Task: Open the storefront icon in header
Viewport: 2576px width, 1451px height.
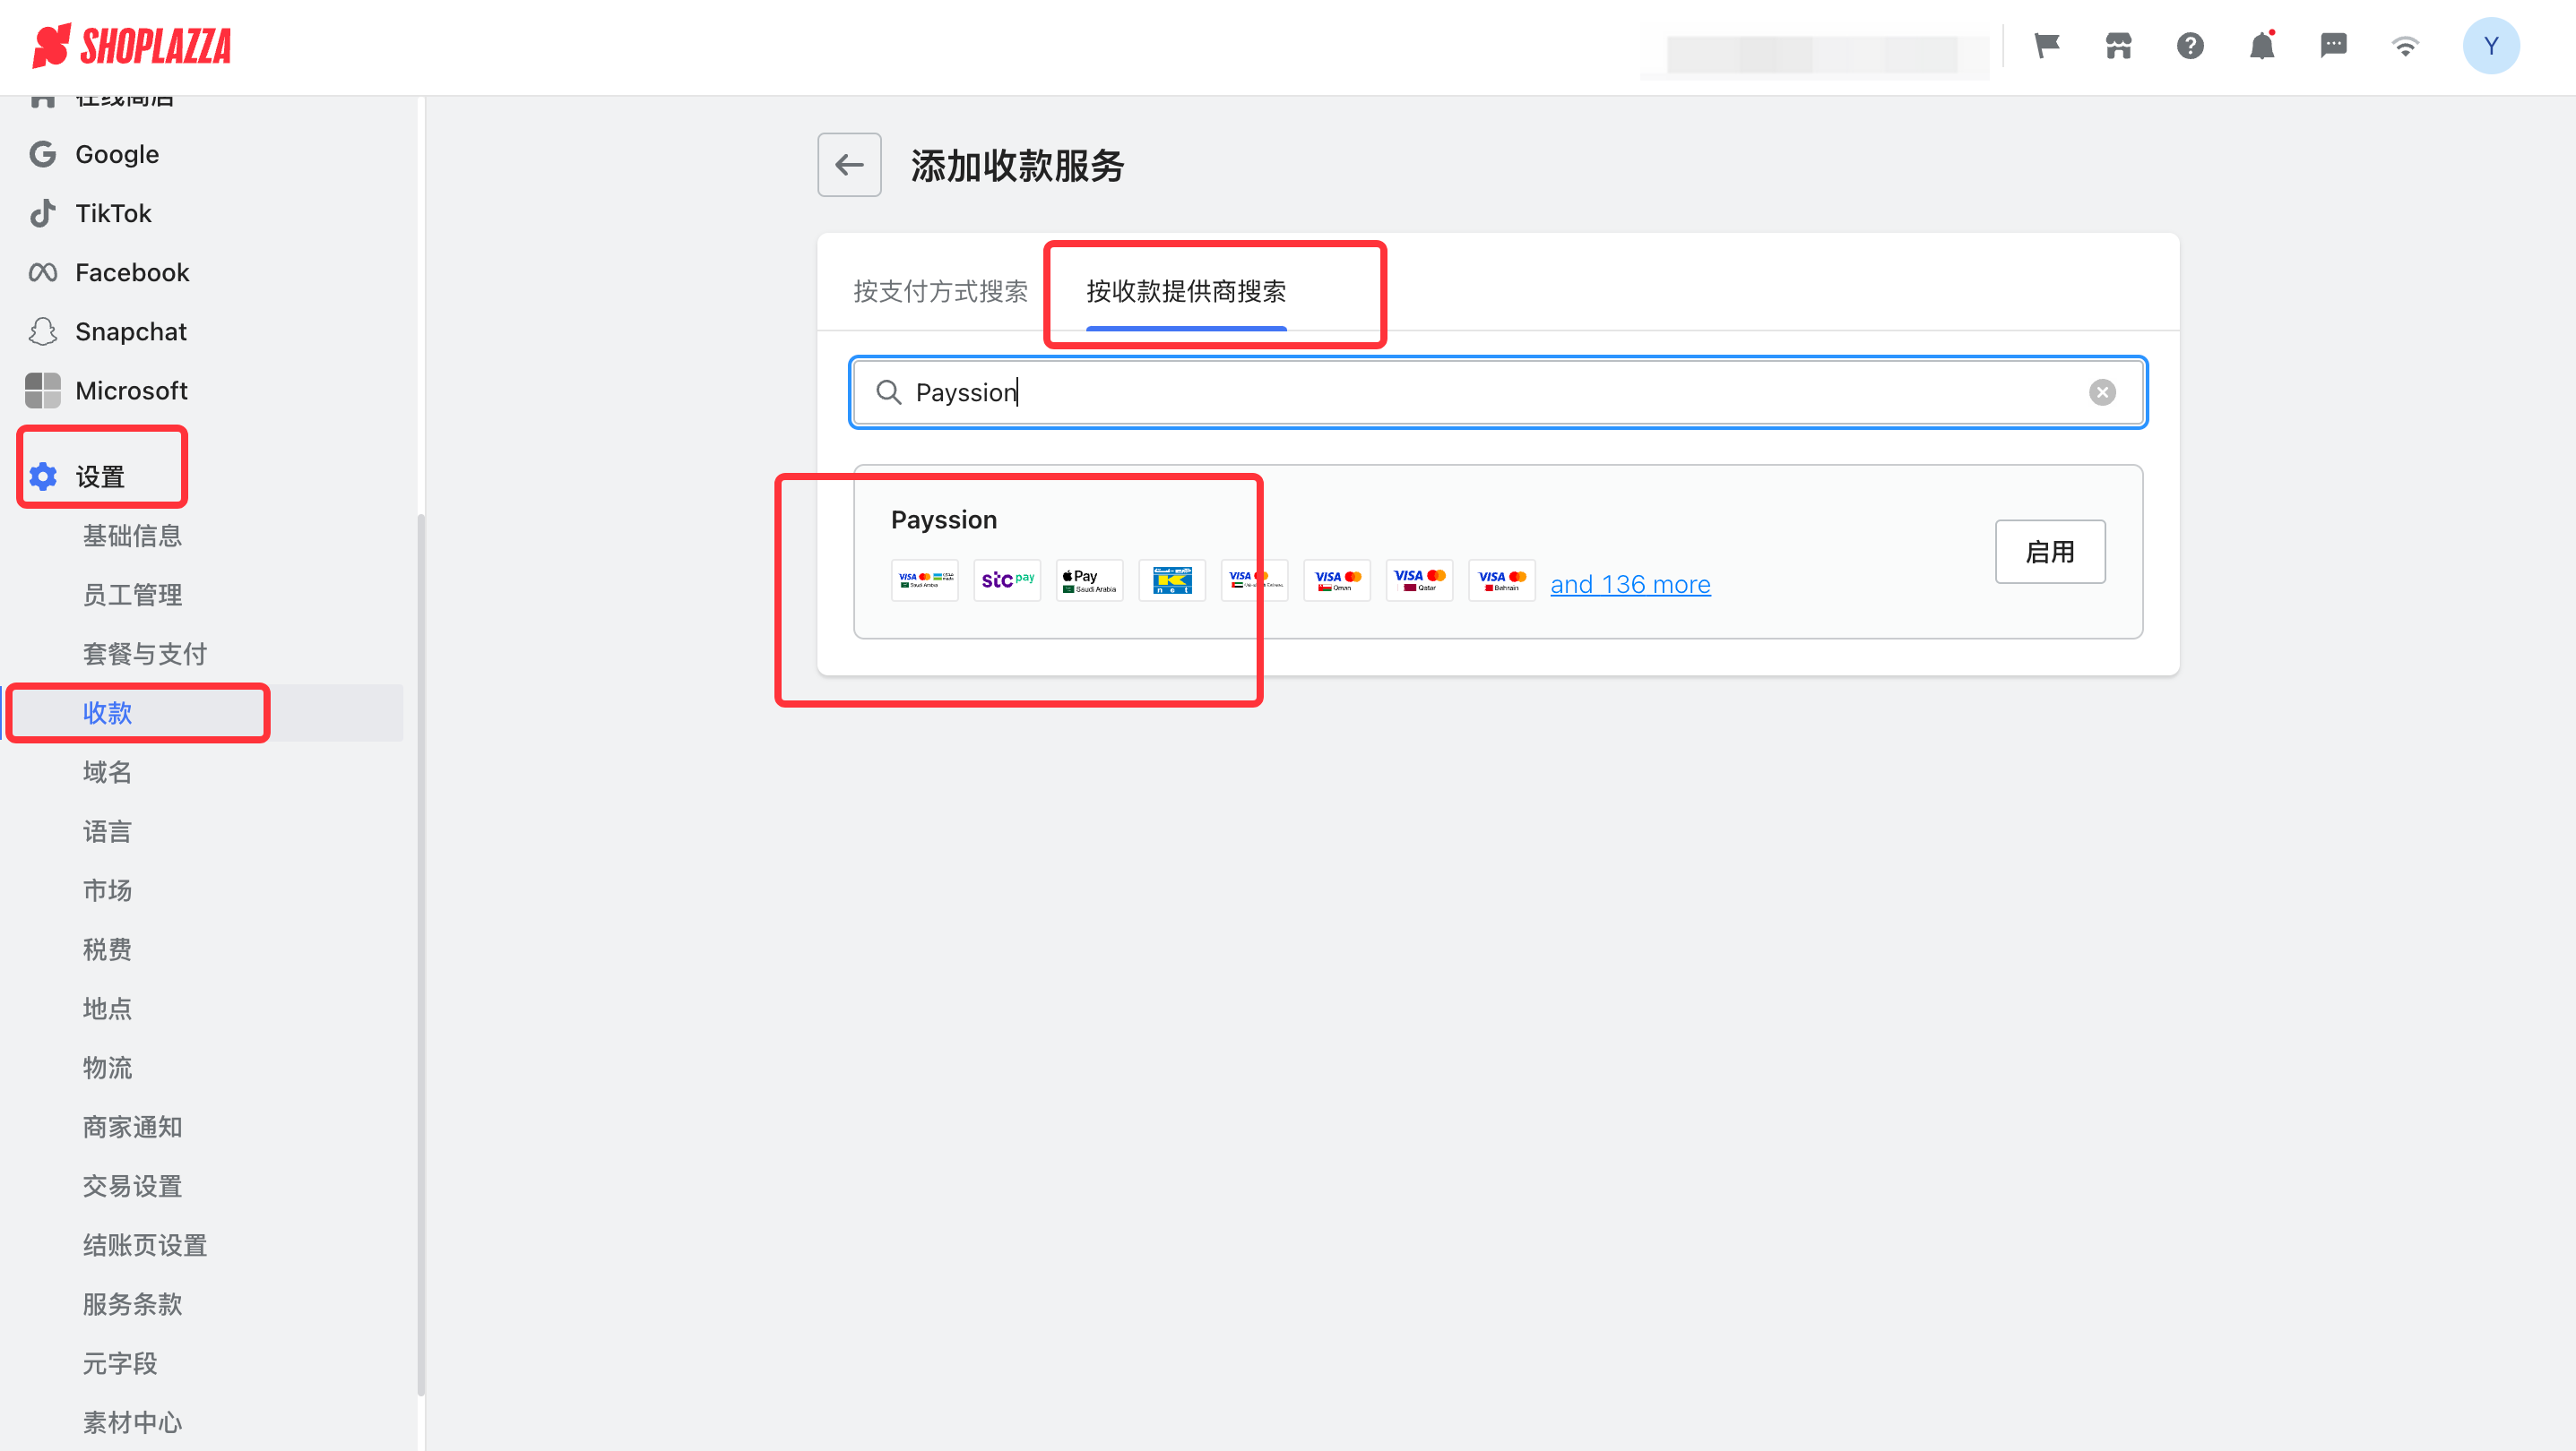Action: tap(2118, 46)
